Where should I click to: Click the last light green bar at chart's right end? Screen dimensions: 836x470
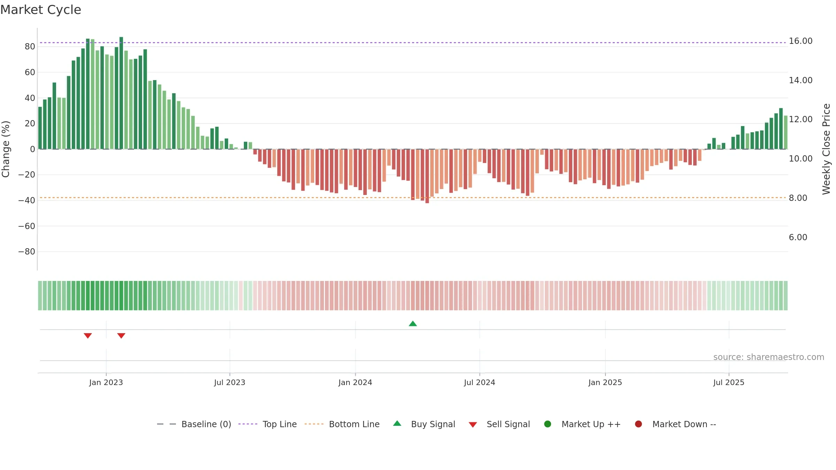[785, 132]
